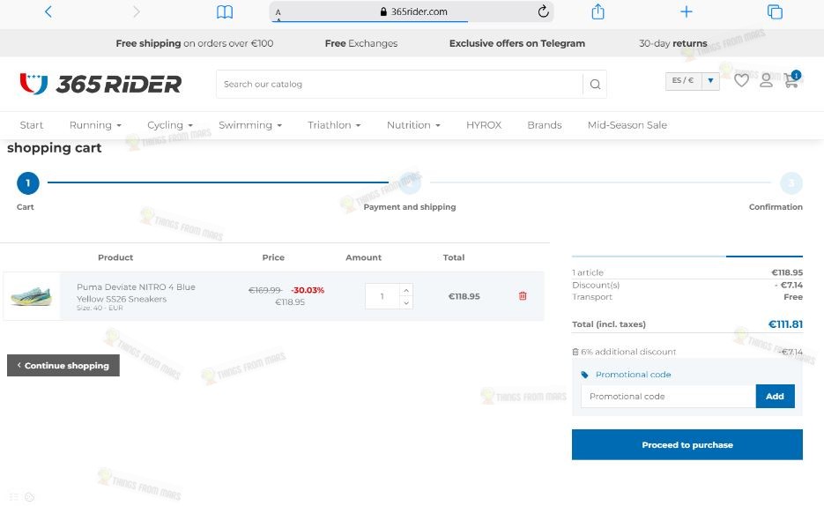The image size is (824, 506).
Task: Click Free shipping on orders banner text
Action: point(195,43)
